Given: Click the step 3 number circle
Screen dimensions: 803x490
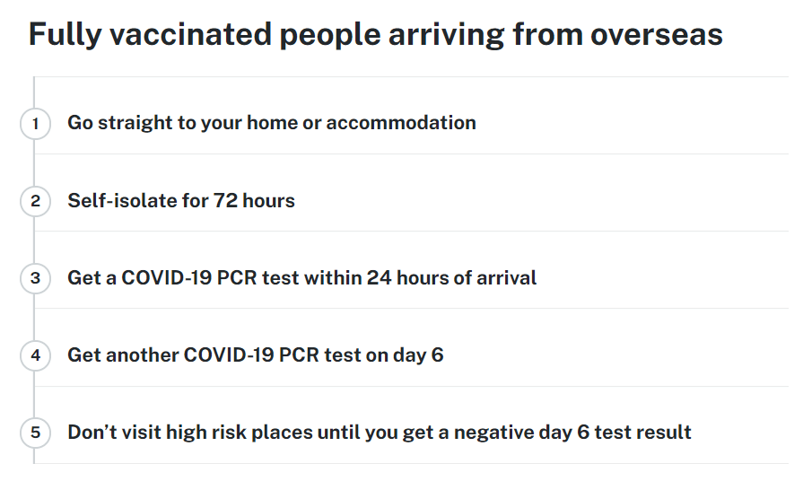Looking at the screenshot, I should coord(35,278).
